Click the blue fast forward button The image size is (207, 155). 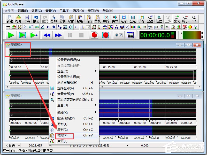coord(58,35)
